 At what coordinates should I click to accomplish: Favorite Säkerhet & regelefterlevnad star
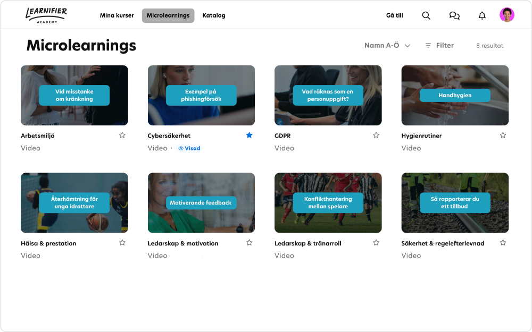(503, 243)
